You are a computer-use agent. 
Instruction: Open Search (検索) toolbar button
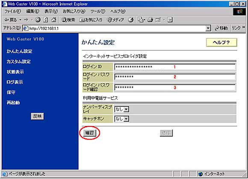point(68,20)
